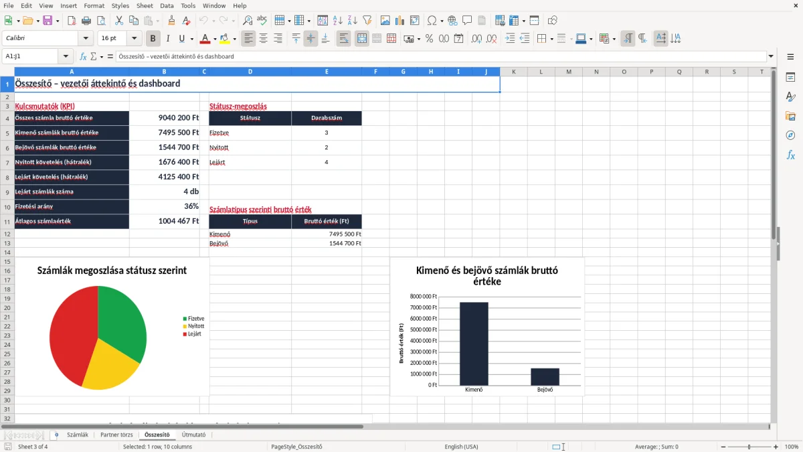The image size is (803, 452).
Task: Click the Sort icon
Action: (x=323, y=21)
